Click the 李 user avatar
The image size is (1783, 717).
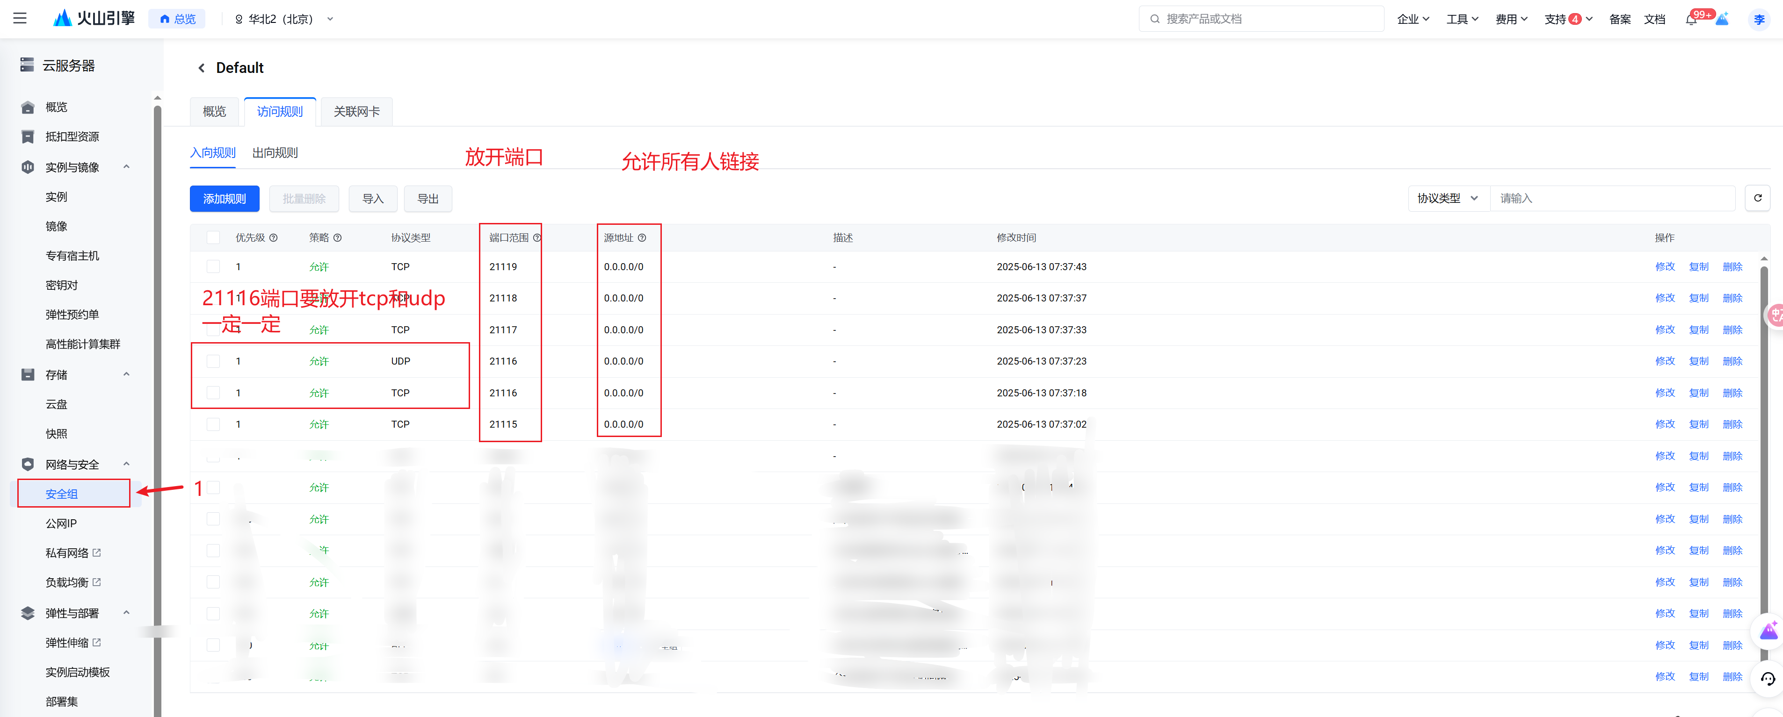coord(1759,19)
